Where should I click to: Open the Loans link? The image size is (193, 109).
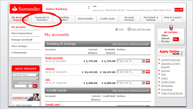(x=164, y=78)
